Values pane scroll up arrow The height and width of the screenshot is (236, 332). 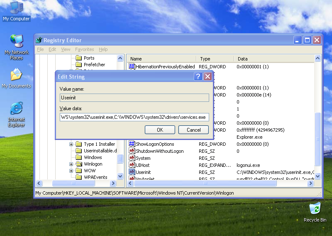[317, 58]
